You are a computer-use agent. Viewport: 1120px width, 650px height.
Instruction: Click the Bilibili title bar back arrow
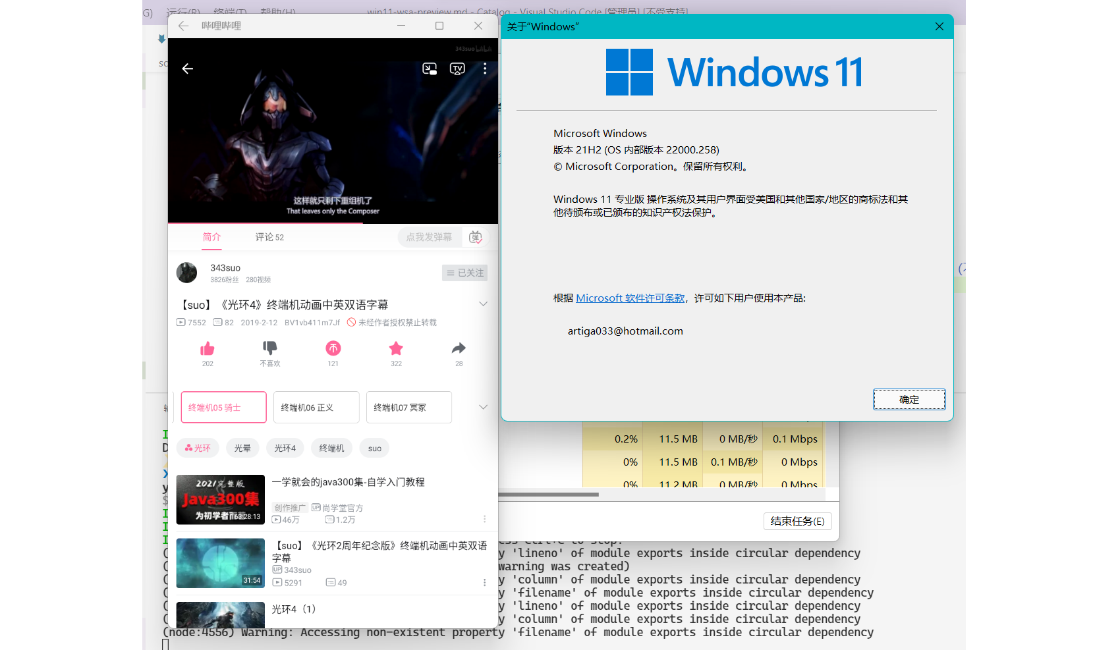pyautogui.click(x=184, y=26)
